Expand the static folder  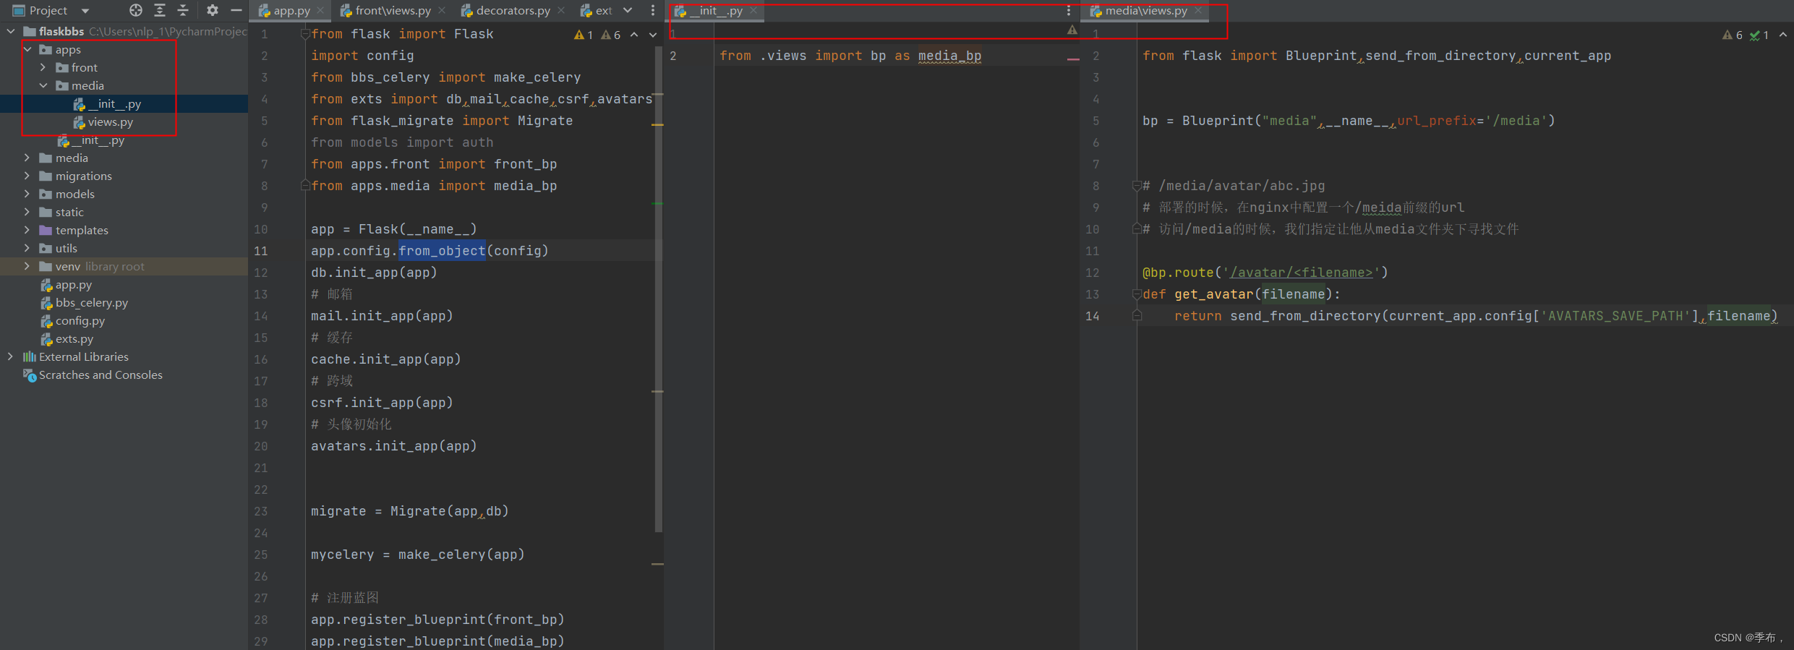pos(27,212)
